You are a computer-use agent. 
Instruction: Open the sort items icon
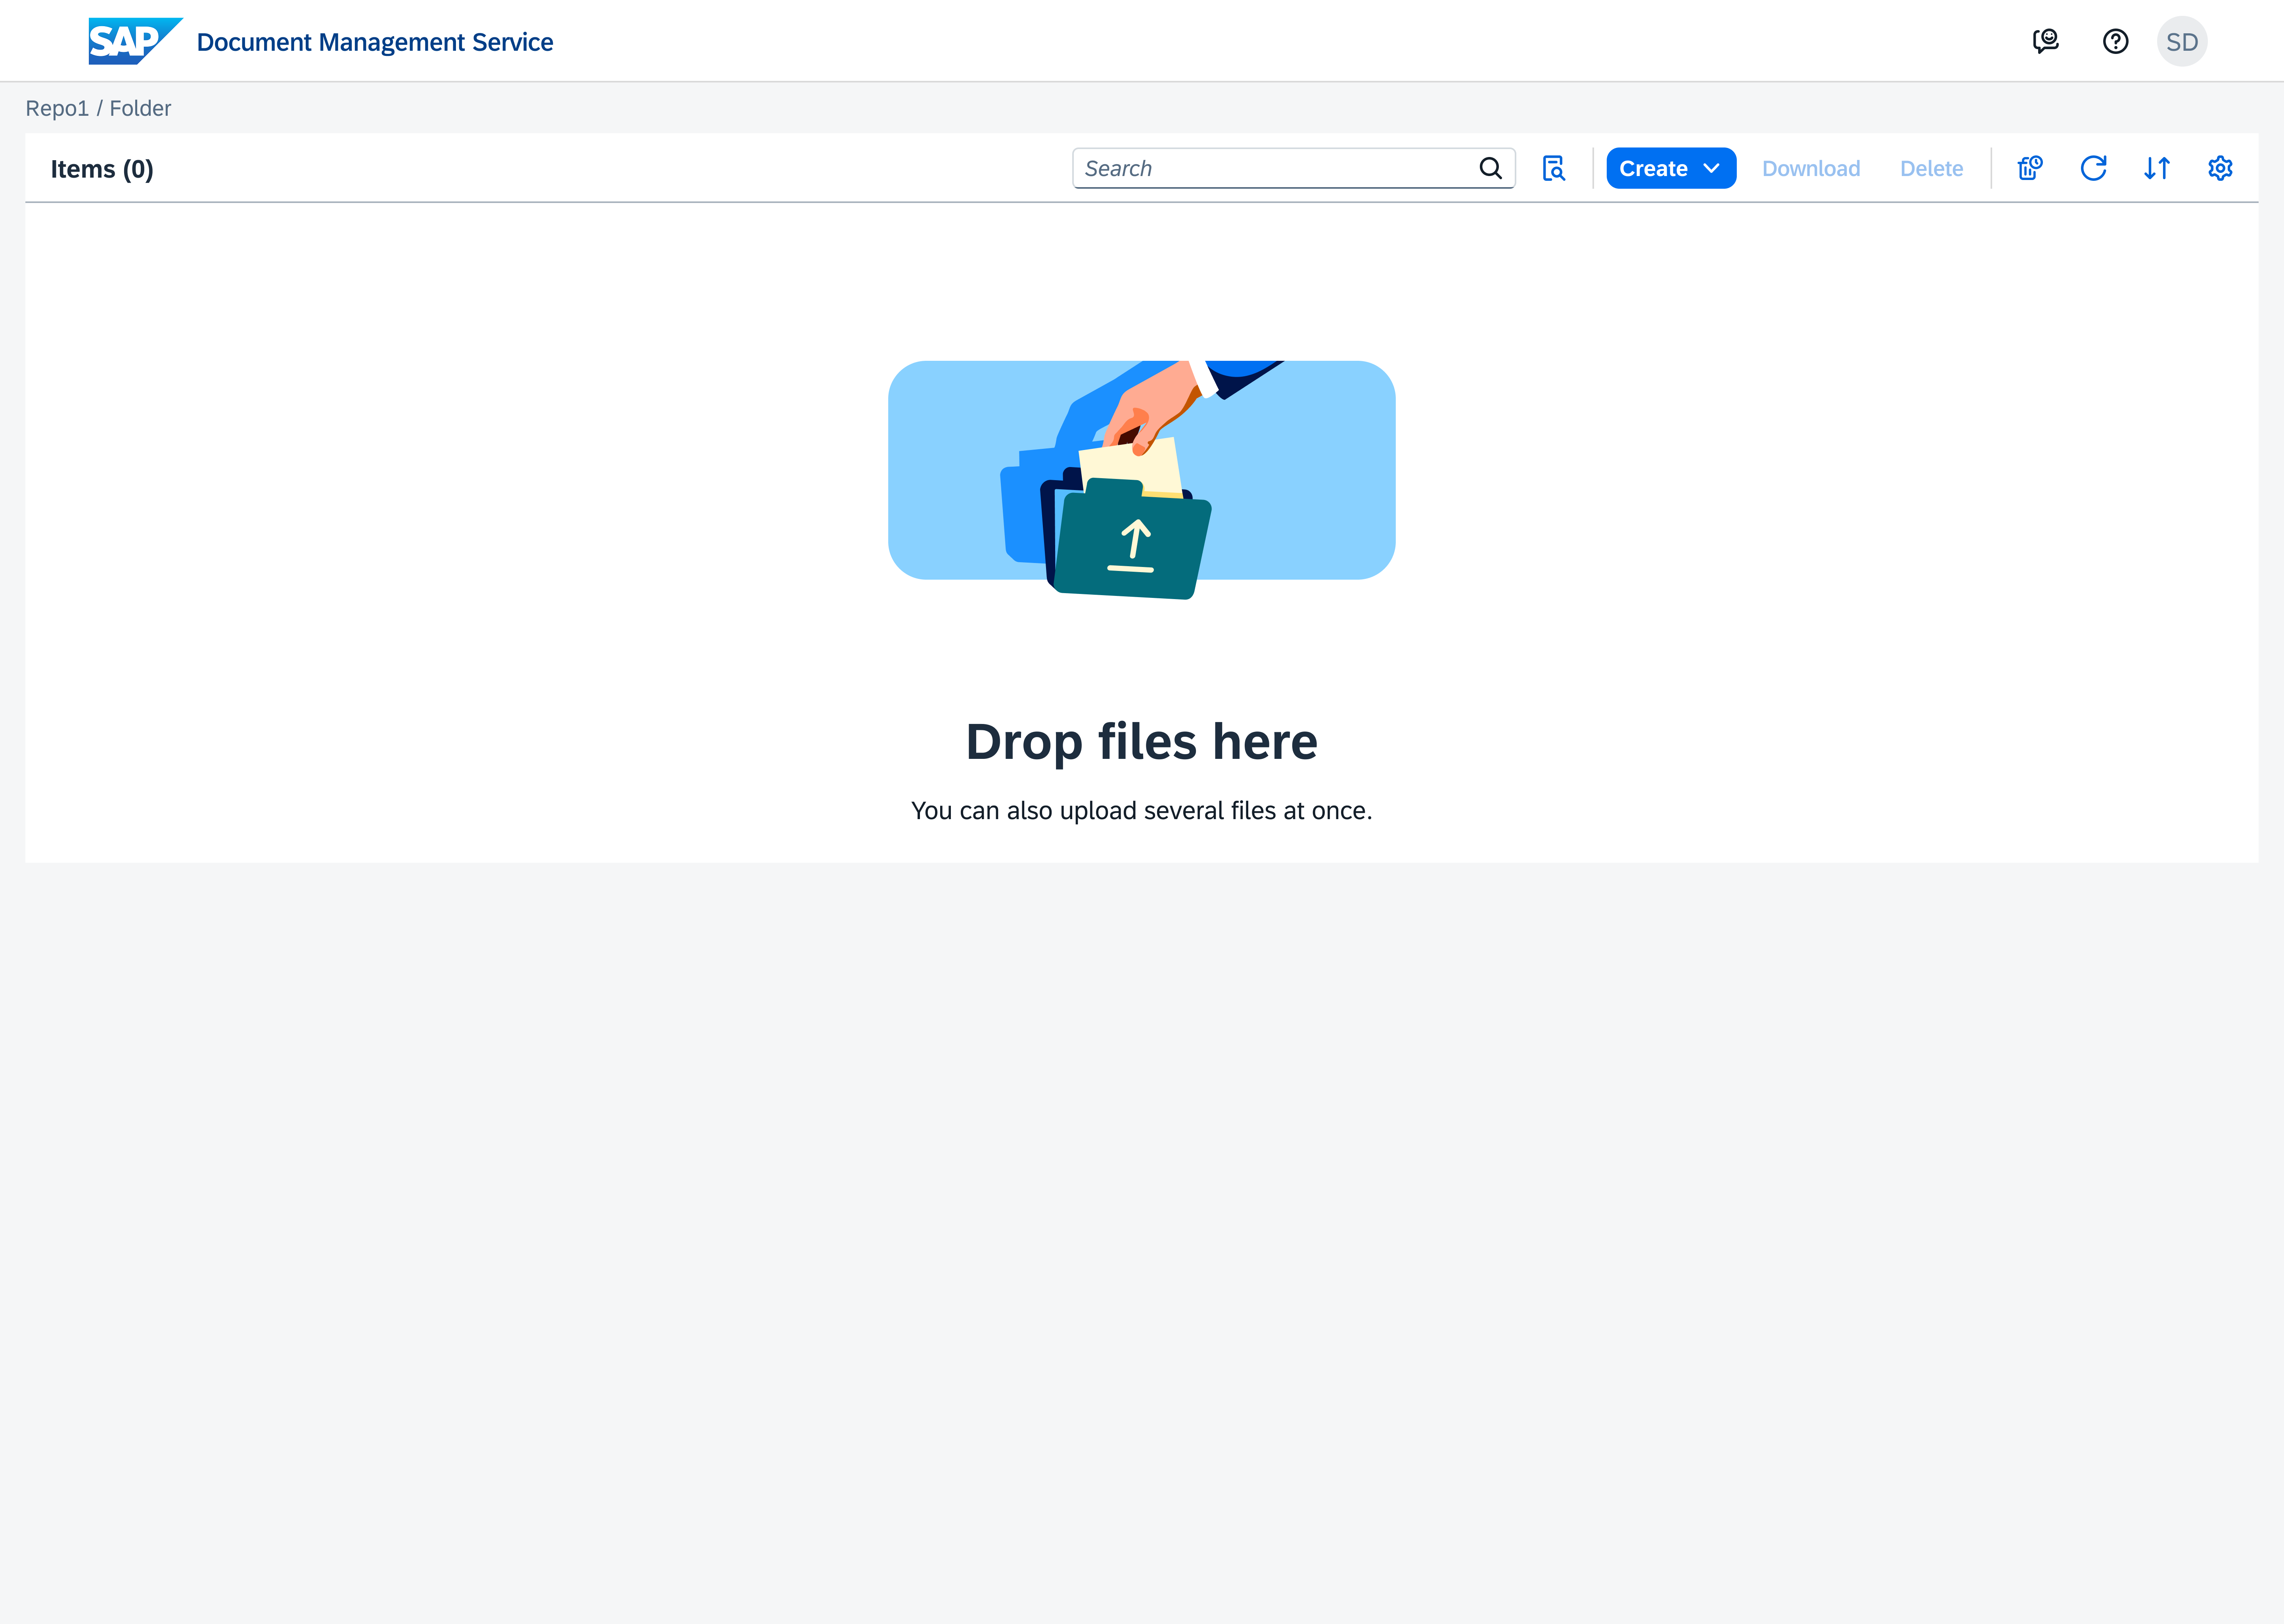(x=2157, y=168)
